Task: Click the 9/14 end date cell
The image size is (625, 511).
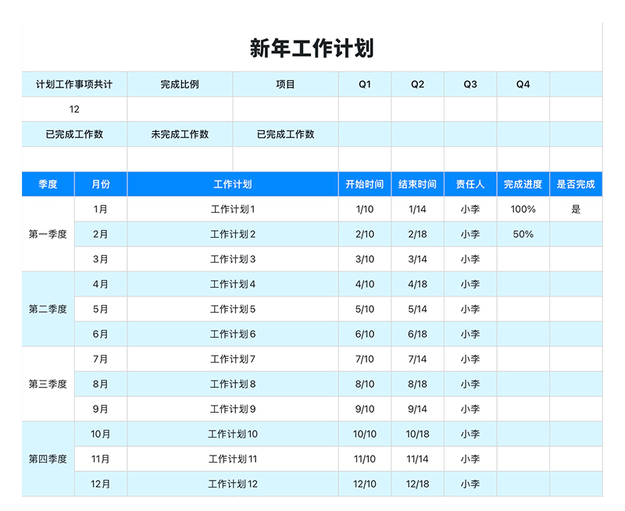Action: tap(417, 409)
